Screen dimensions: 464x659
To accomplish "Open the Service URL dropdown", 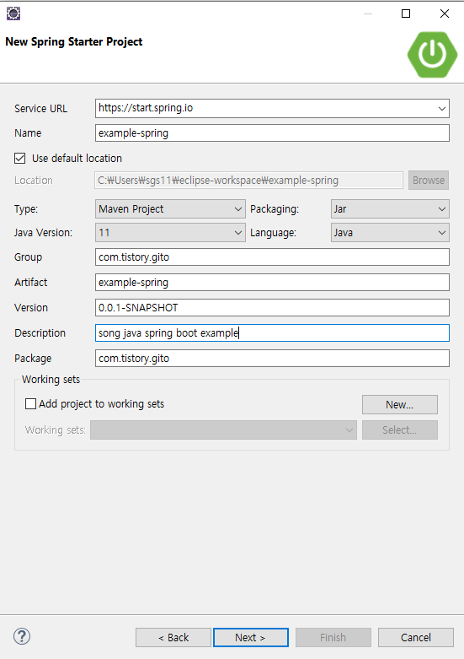I will pyautogui.click(x=442, y=109).
